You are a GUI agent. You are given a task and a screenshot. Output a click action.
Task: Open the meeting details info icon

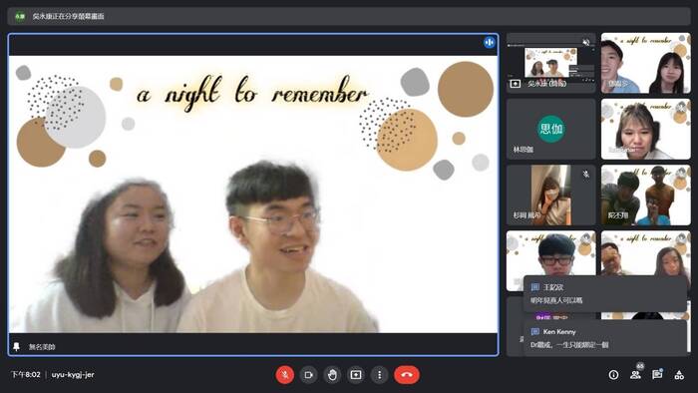pyautogui.click(x=613, y=375)
